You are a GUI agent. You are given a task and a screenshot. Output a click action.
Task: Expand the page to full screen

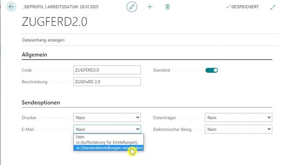273,7
